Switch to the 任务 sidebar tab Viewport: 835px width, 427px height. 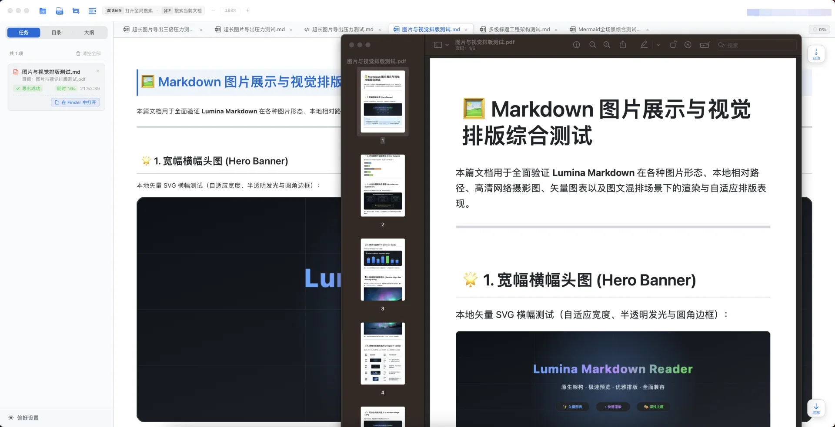click(x=23, y=33)
